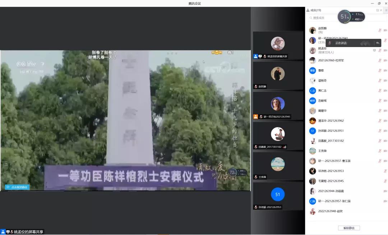Open the hamburger menu beside members panel
The width and height of the screenshot is (388, 235).
tap(386, 10)
